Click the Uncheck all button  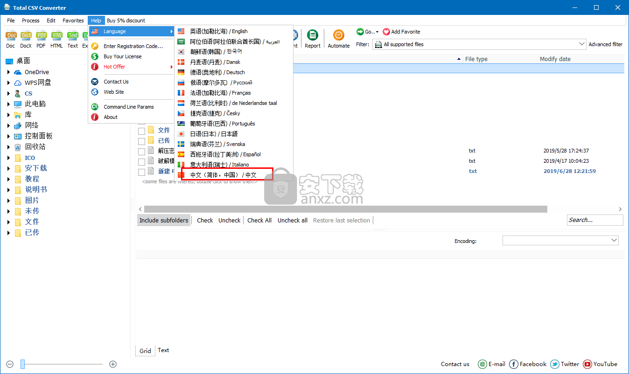click(x=293, y=220)
